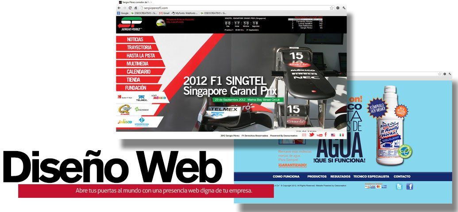Click the Visit México sponsor logo
The width and height of the screenshot is (458, 212).
pyautogui.click(x=158, y=97)
